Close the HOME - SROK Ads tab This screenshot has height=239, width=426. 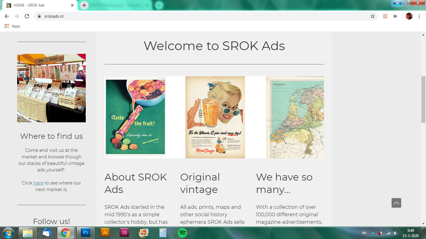(x=72, y=5)
